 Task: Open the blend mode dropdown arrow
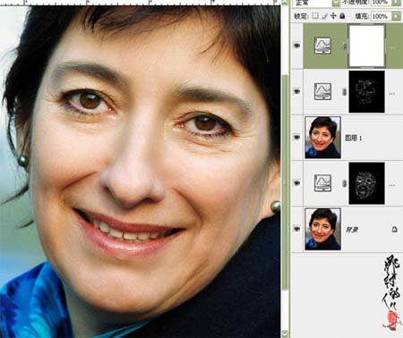(336, 3)
